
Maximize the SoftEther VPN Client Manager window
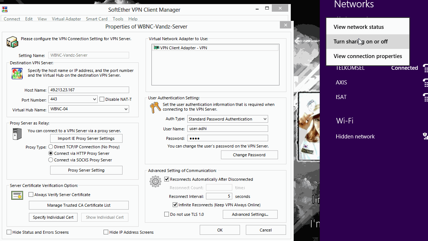267,8
